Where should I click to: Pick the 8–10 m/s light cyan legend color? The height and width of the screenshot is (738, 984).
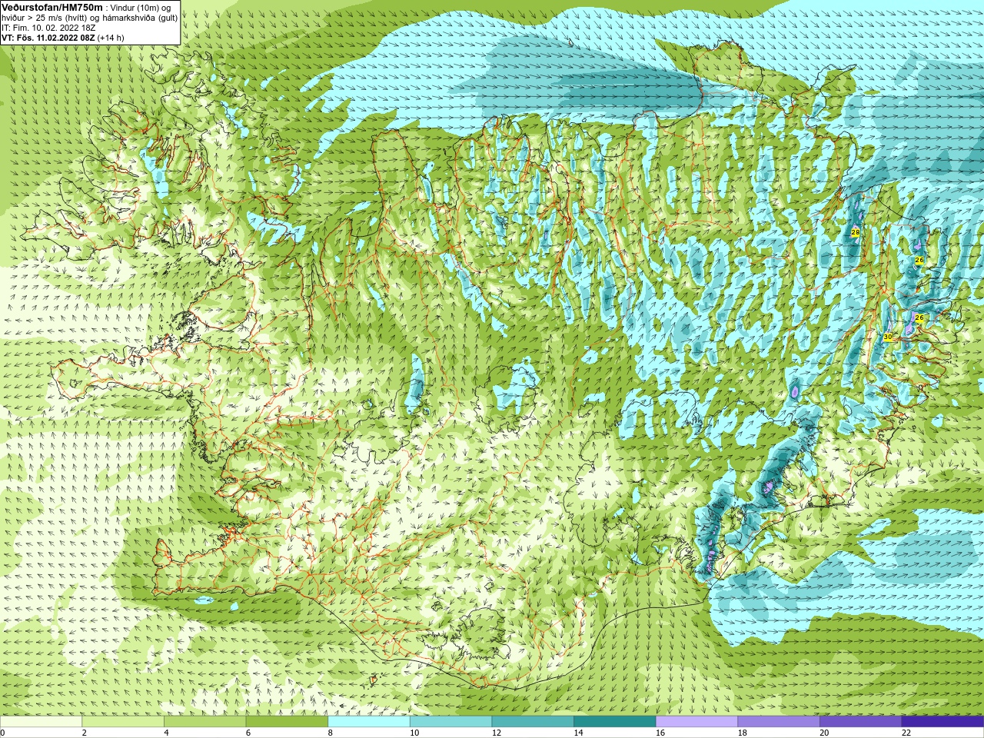[x=369, y=722]
